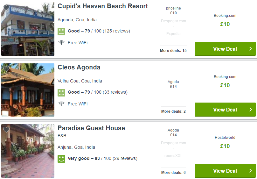Click WiFi icon under Cleos Agonda

61,104
